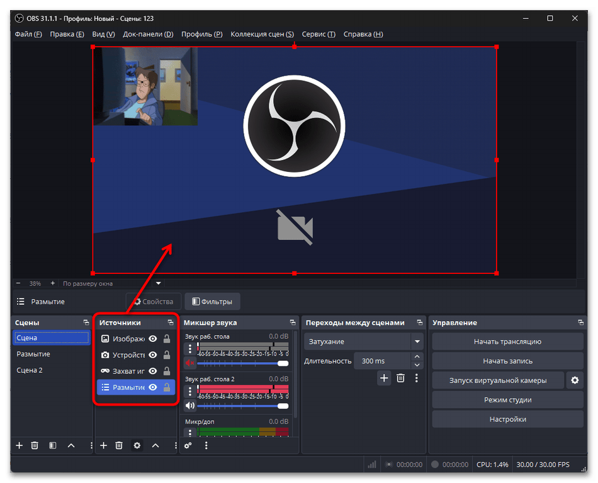Open Настройки from controls panel
Screen dimensions: 598x483
[507, 419]
